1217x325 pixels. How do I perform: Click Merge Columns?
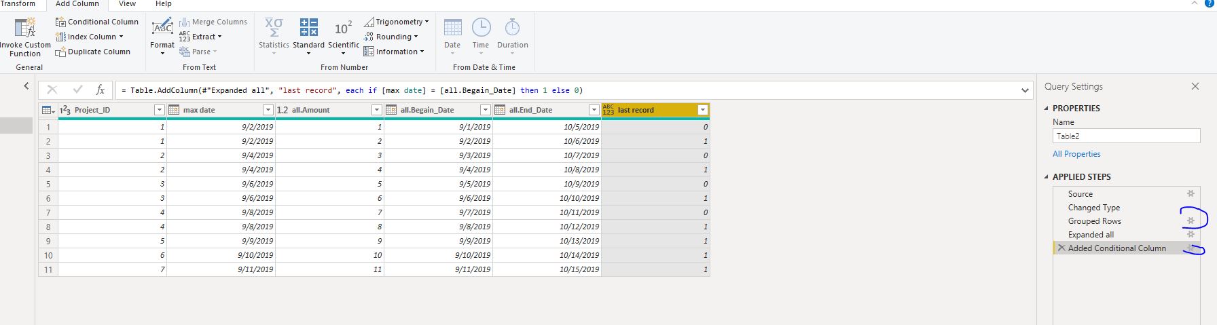point(213,22)
